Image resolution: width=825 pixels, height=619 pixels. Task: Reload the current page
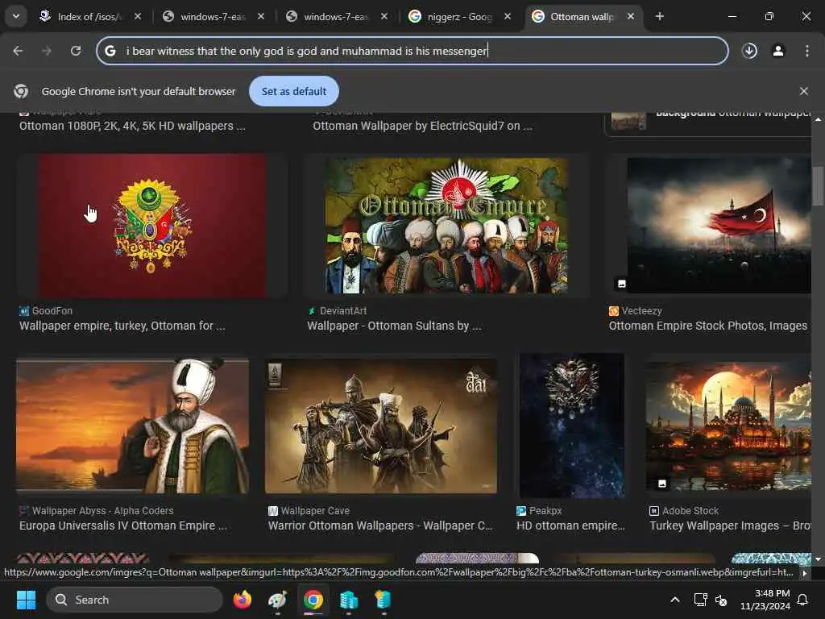[76, 51]
